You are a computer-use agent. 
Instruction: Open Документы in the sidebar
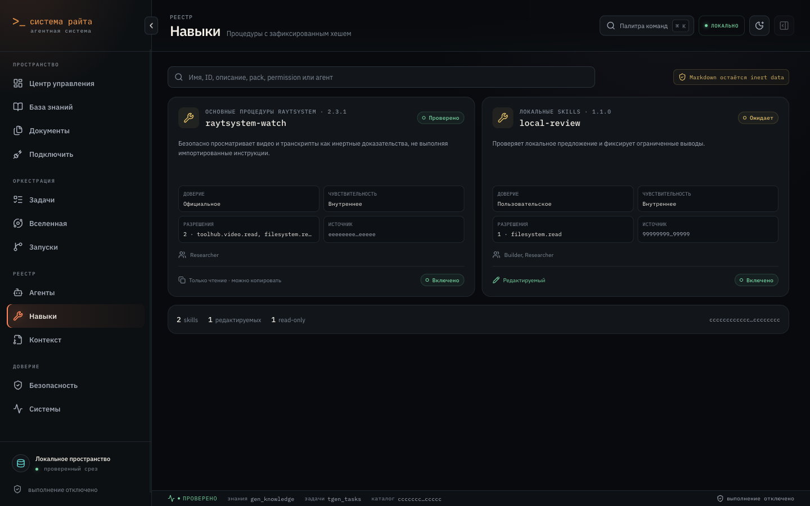(x=75, y=130)
